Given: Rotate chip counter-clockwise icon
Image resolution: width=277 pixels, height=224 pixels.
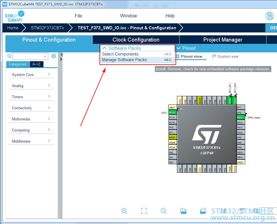Looking at the screenshot, I should point(203,211).
